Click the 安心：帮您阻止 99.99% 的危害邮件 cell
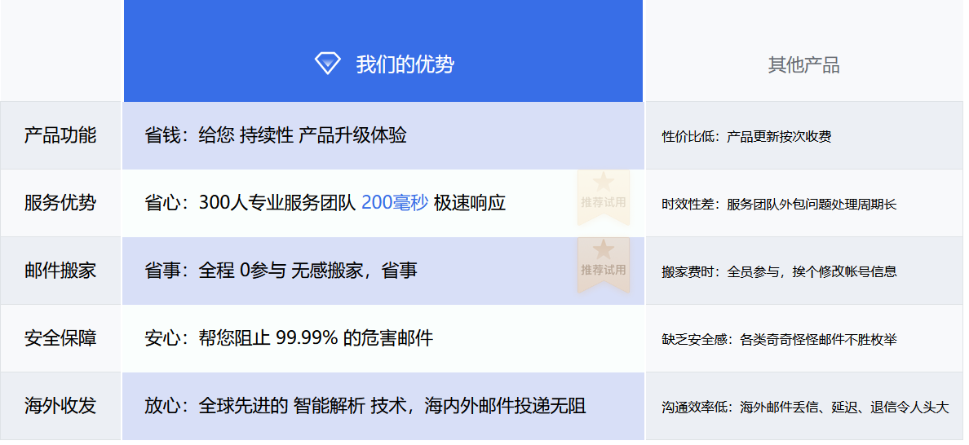 click(383, 338)
